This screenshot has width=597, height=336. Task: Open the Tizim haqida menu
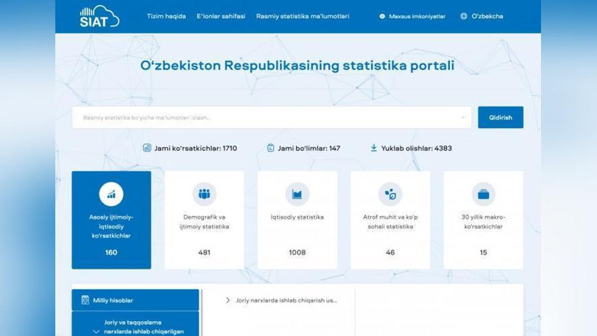coord(166,16)
